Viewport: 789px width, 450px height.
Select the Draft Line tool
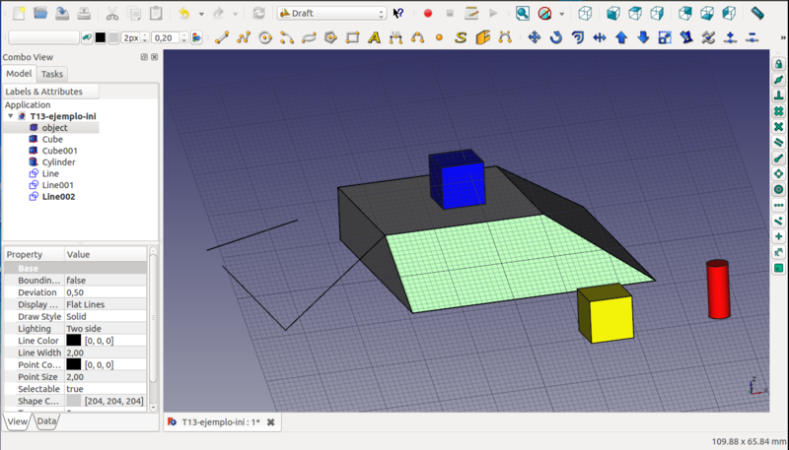pyautogui.click(x=222, y=37)
